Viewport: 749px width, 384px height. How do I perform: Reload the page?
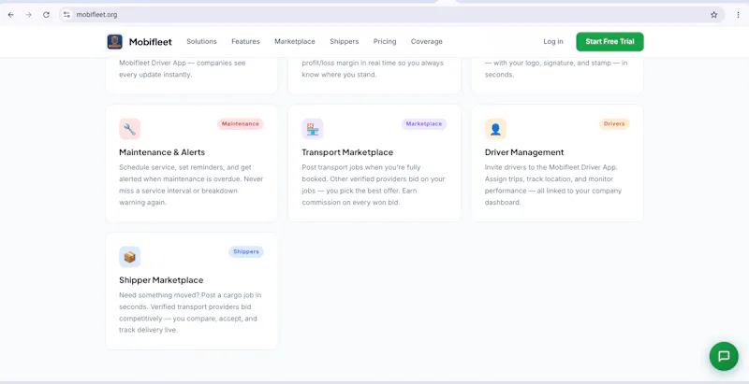[x=46, y=15]
